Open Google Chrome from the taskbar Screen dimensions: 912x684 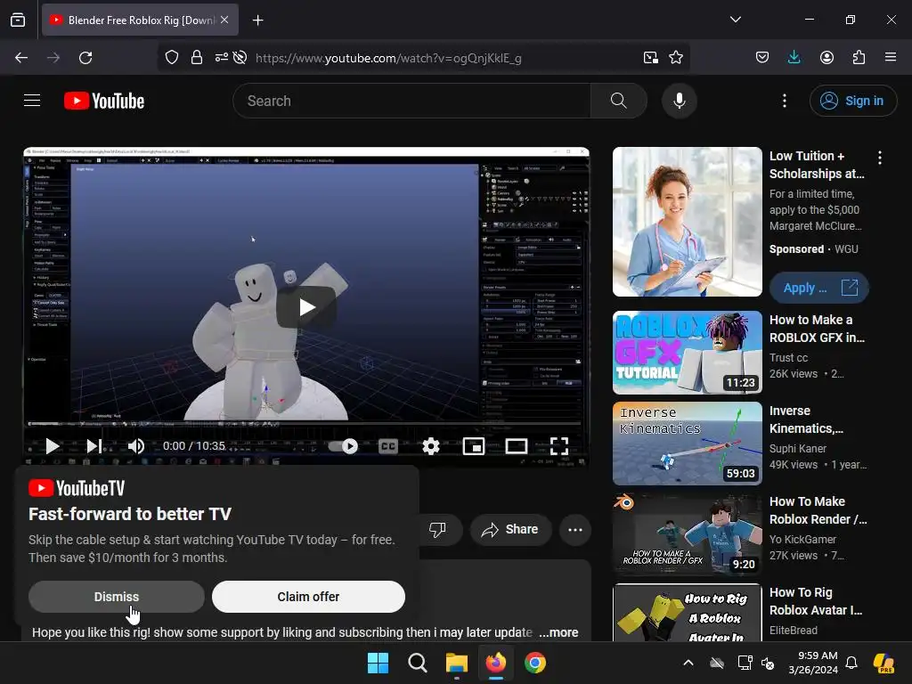point(535,663)
